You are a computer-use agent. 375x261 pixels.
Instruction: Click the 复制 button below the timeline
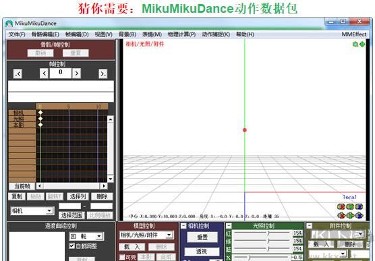(x=17, y=197)
